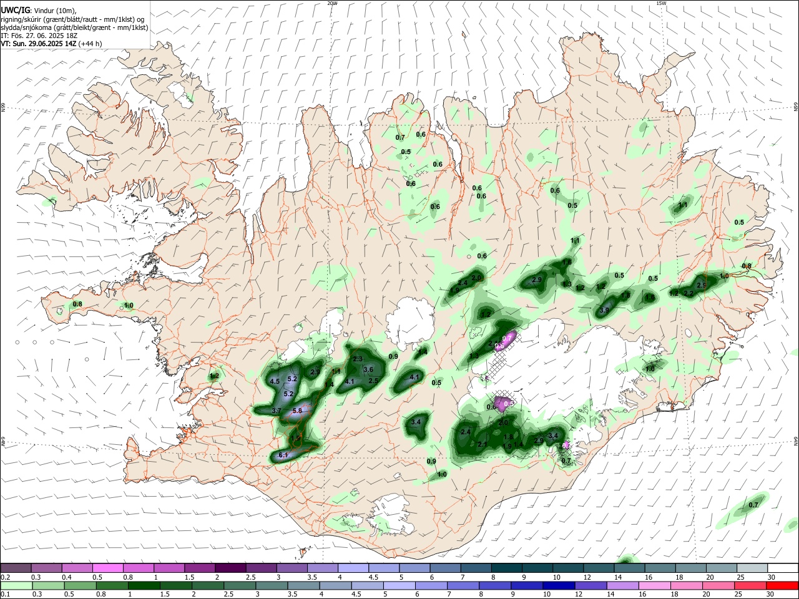799x599 pixels.
Task: Pick the 0.5–0.8 green swatch, lower legend row
Action: [80, 585]
